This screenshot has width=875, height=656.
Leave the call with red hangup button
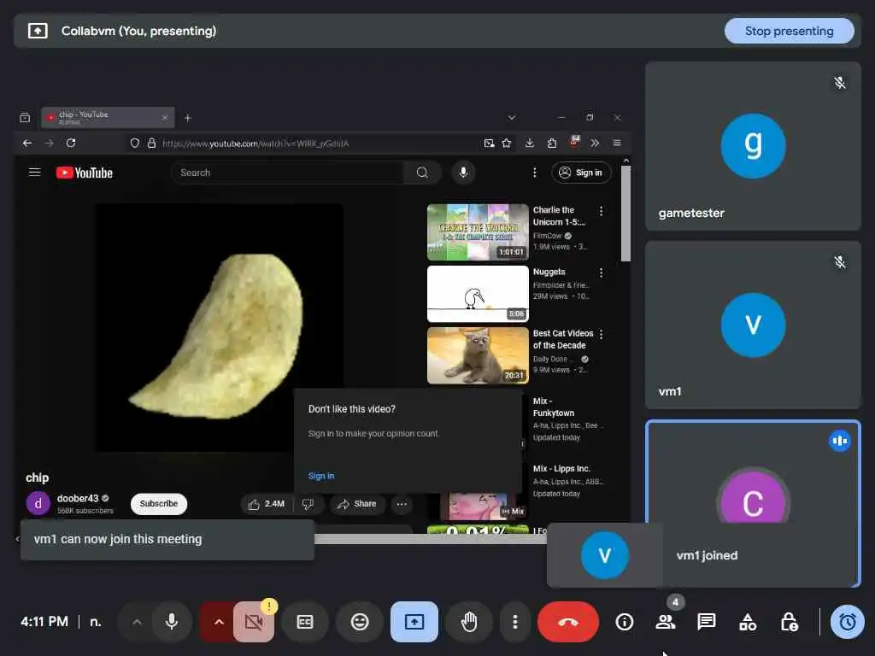coord(567,622)
